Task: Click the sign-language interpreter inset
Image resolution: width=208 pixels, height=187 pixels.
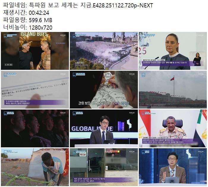Action: [197, 59]
